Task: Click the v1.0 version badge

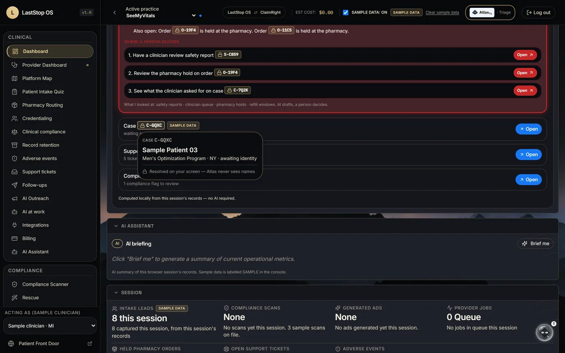Action: 87,13
